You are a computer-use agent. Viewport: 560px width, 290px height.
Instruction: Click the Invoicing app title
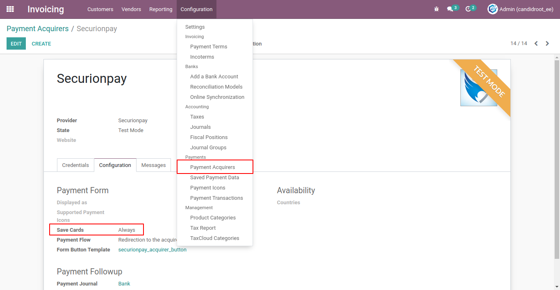coord(46,9)
